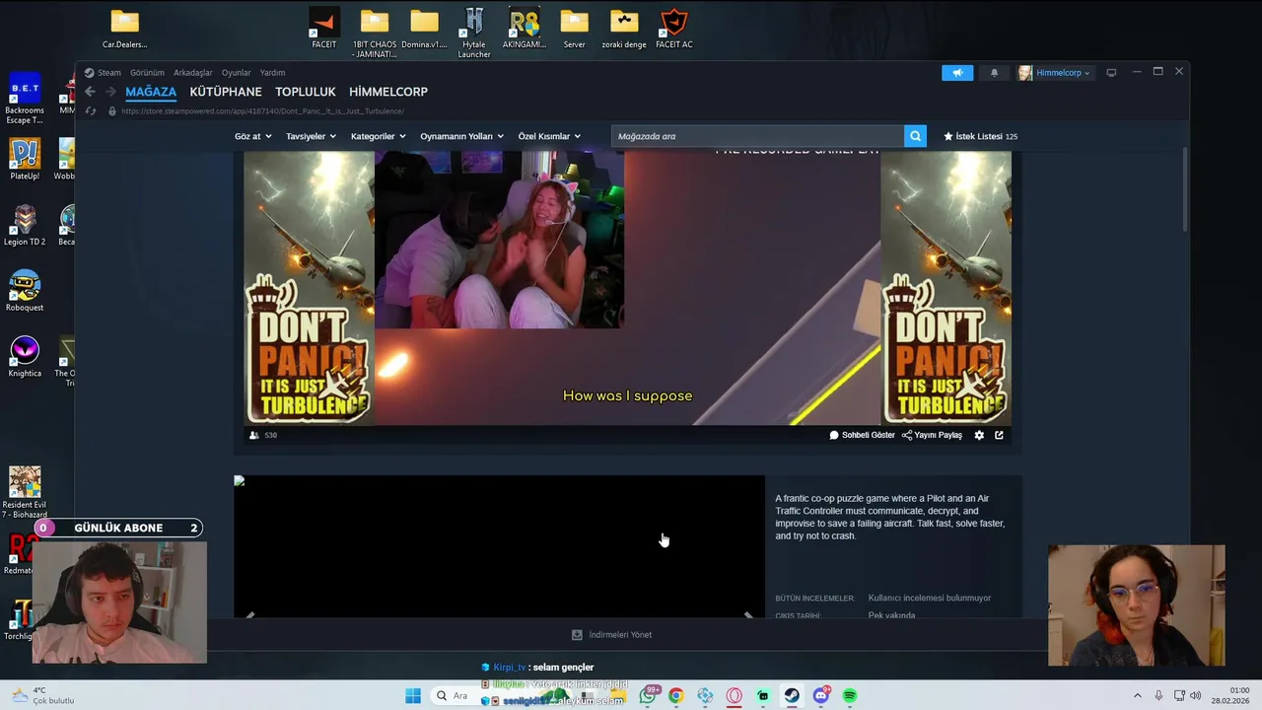Open FACEIT desktop shortcut

323,29
